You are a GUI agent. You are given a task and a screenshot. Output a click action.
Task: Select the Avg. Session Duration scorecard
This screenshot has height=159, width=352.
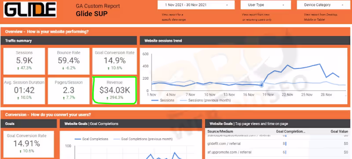tap(24, 91)
